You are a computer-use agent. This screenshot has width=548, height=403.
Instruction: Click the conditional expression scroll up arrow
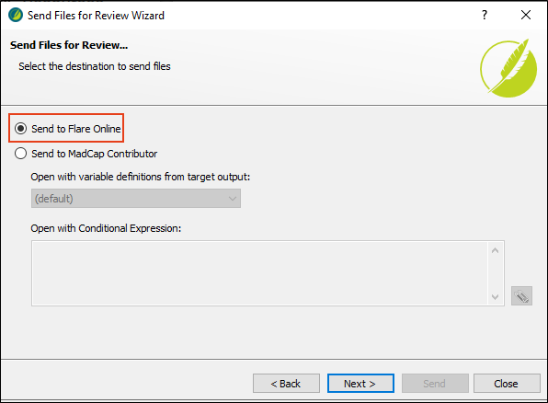click(495, 250)
